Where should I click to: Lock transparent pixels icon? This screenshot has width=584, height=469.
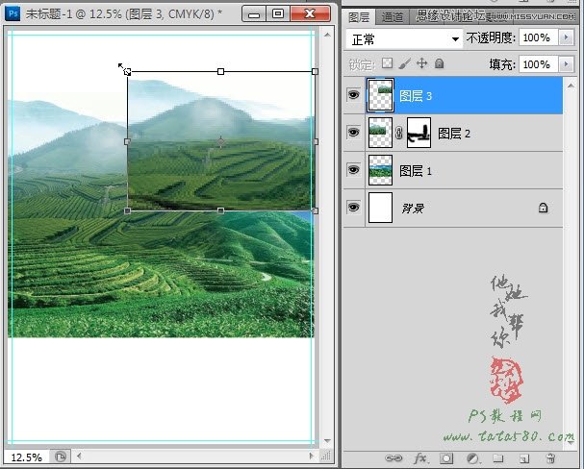tap(387, 63)
